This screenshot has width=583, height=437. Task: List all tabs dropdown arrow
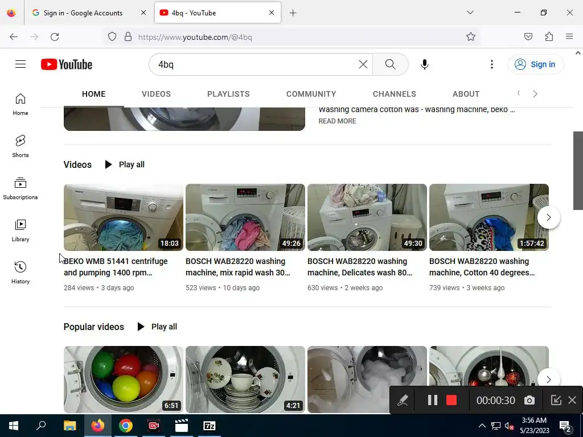pyautogui.click(x=470, y=13)
